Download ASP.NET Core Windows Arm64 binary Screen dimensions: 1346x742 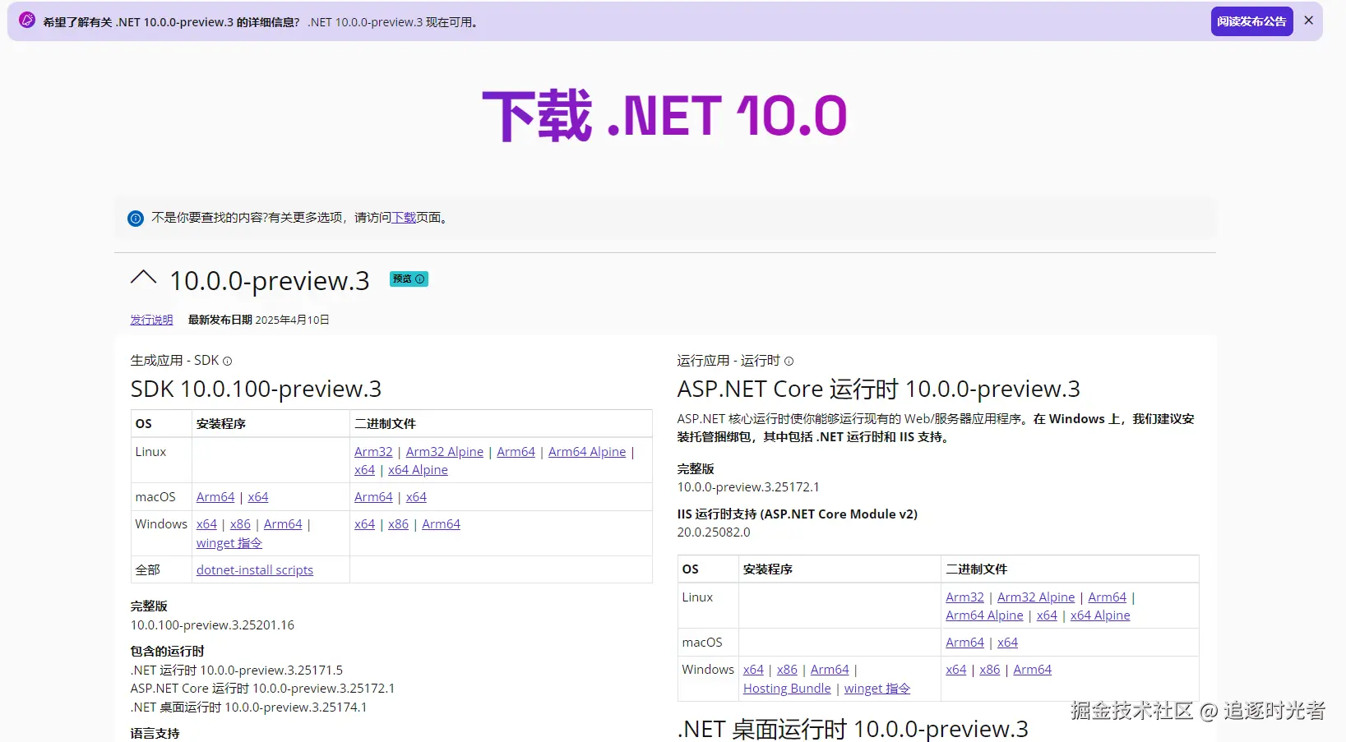point(1032,670)
